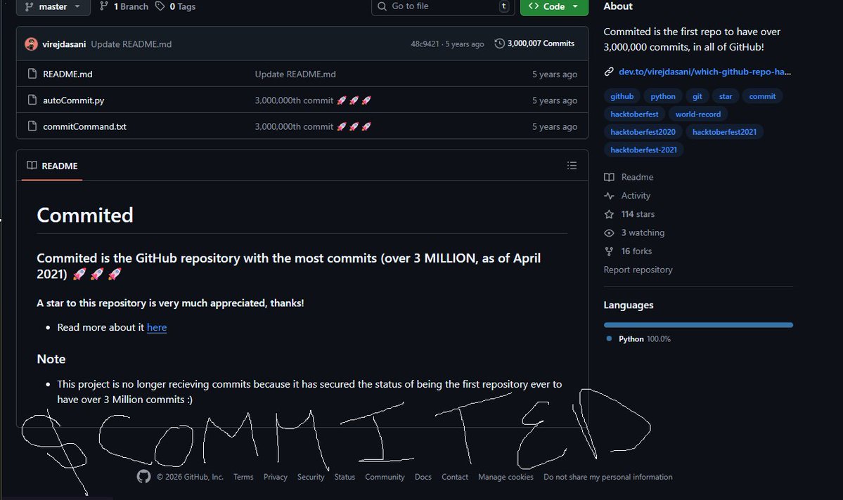Click the Commited README heading
The width and height of the screenshot is (843, 500).
click(x=85, y=216)
